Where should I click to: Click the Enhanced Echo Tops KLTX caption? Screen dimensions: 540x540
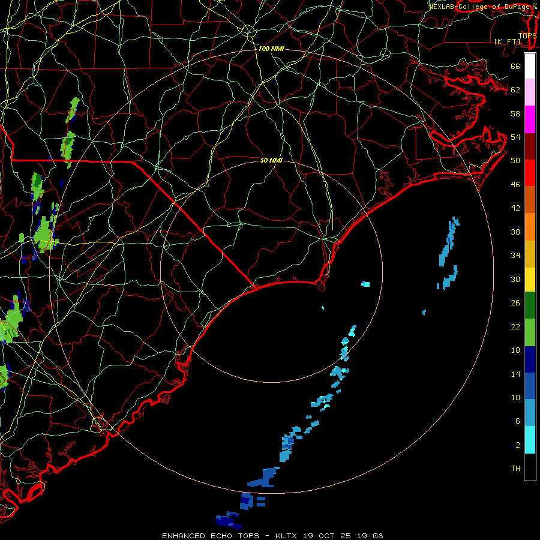click(x=272, y=536)
